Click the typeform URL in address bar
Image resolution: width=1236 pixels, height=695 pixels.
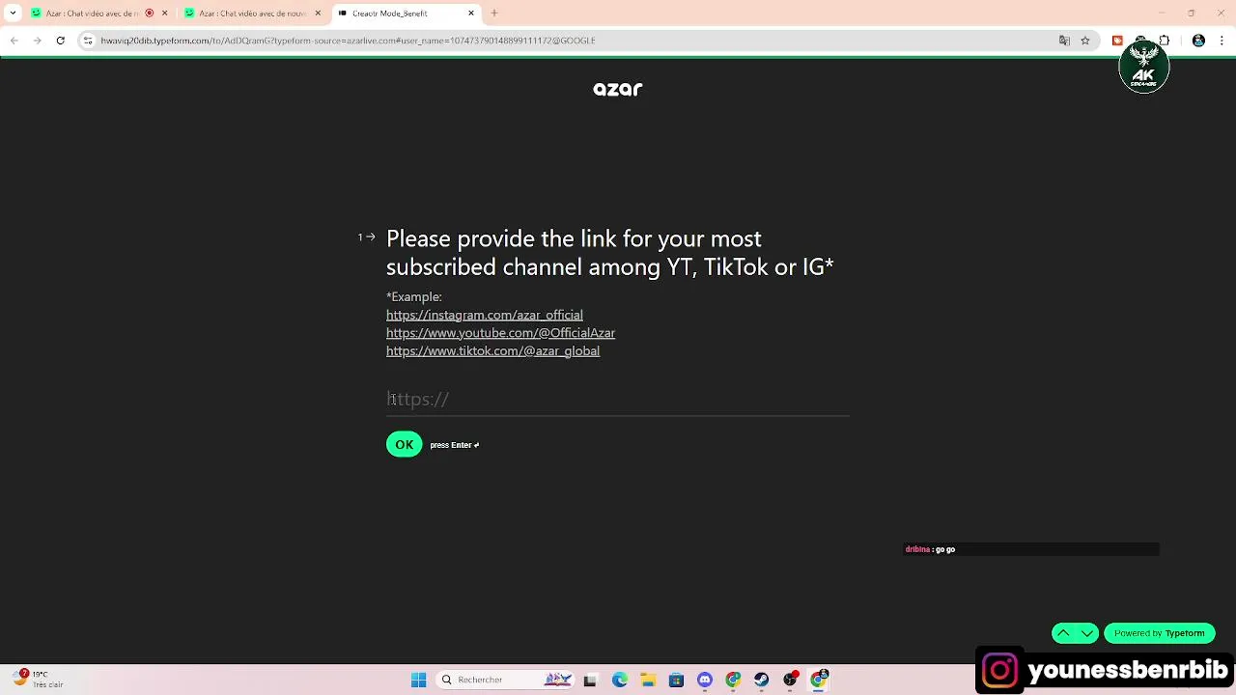[348, 41]
